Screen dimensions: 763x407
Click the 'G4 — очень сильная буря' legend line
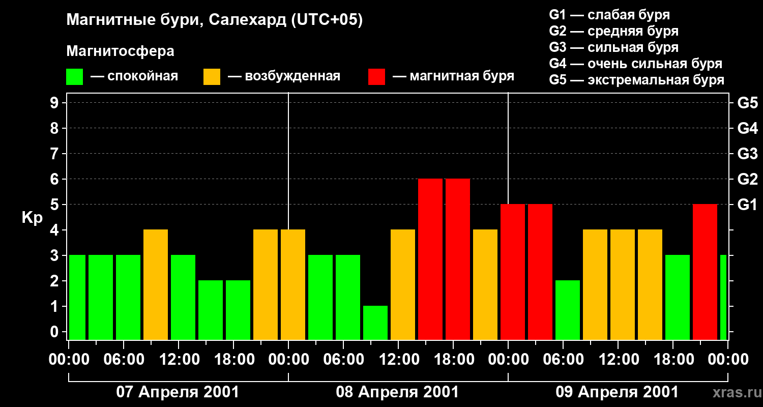(635, 64)
